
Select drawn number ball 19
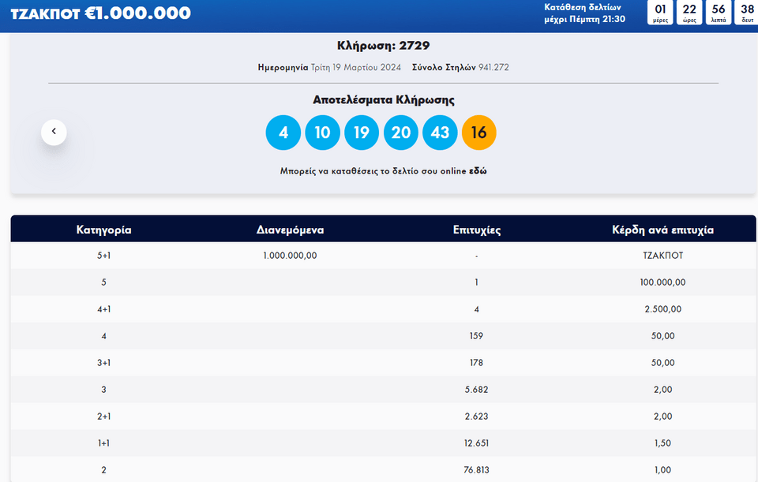coord(362,133)
